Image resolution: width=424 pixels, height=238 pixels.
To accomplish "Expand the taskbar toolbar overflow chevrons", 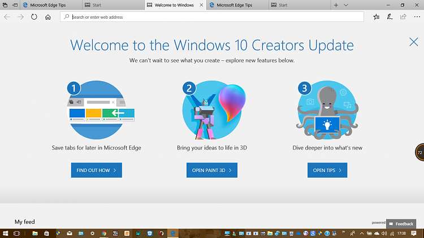I will (x=343, y=232).
